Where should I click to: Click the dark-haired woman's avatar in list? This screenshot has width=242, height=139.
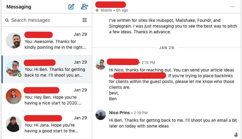(14, 124)
